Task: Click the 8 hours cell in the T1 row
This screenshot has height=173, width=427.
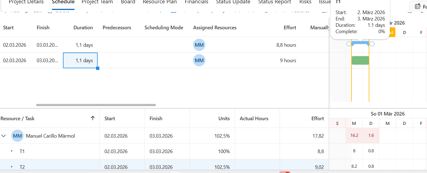Action: coord(354,151)
